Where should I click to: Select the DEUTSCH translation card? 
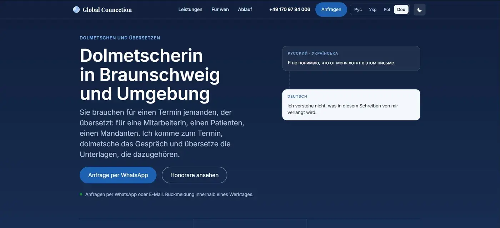[351, 105]
